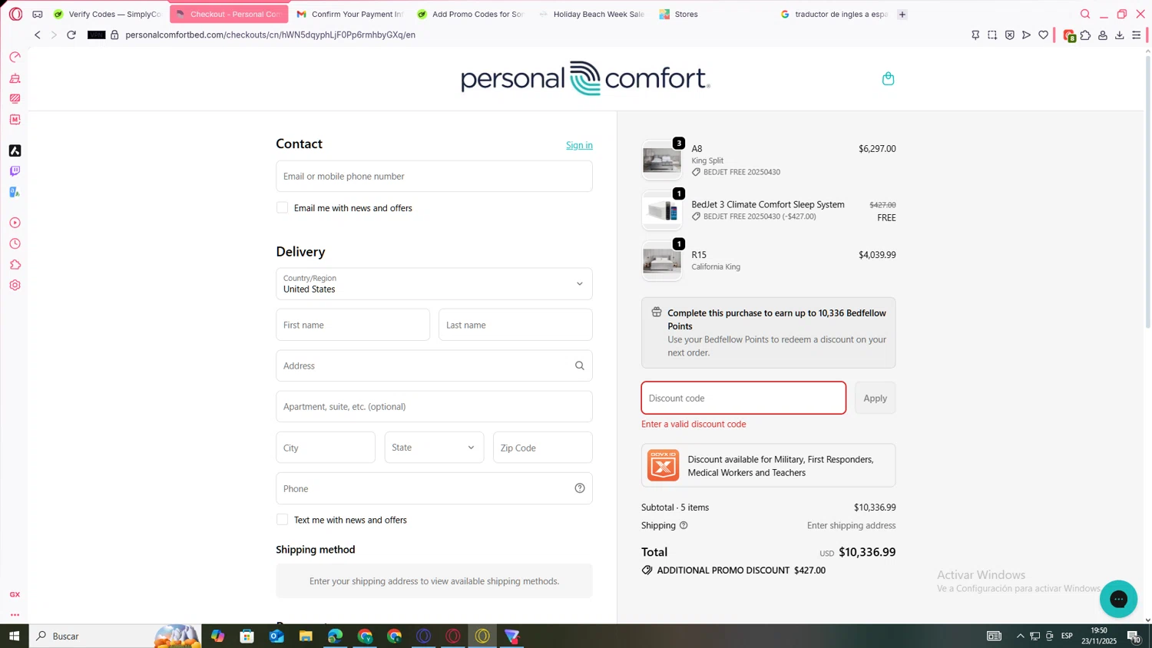
Task: Open the sidebar player icon
Action: coord(15,223)
